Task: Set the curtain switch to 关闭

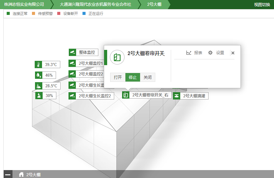Action: (147, 77)
